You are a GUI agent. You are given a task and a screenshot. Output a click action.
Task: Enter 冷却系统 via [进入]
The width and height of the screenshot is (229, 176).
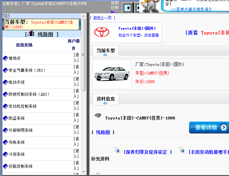tap(76, 154)
